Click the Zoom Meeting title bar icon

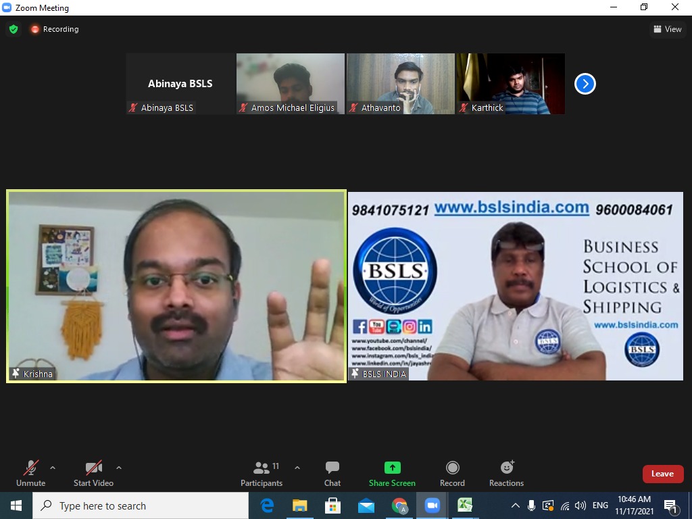[x=7, y=7]
